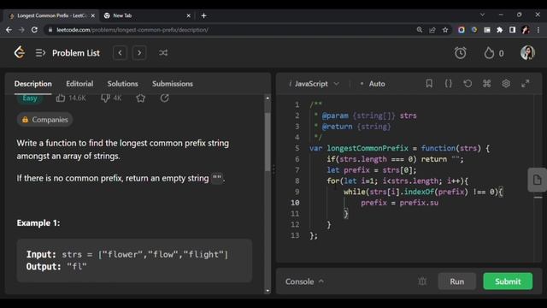The image size is (547, 308).
Task: Go to next problem arrow
Action: point(139,53)
